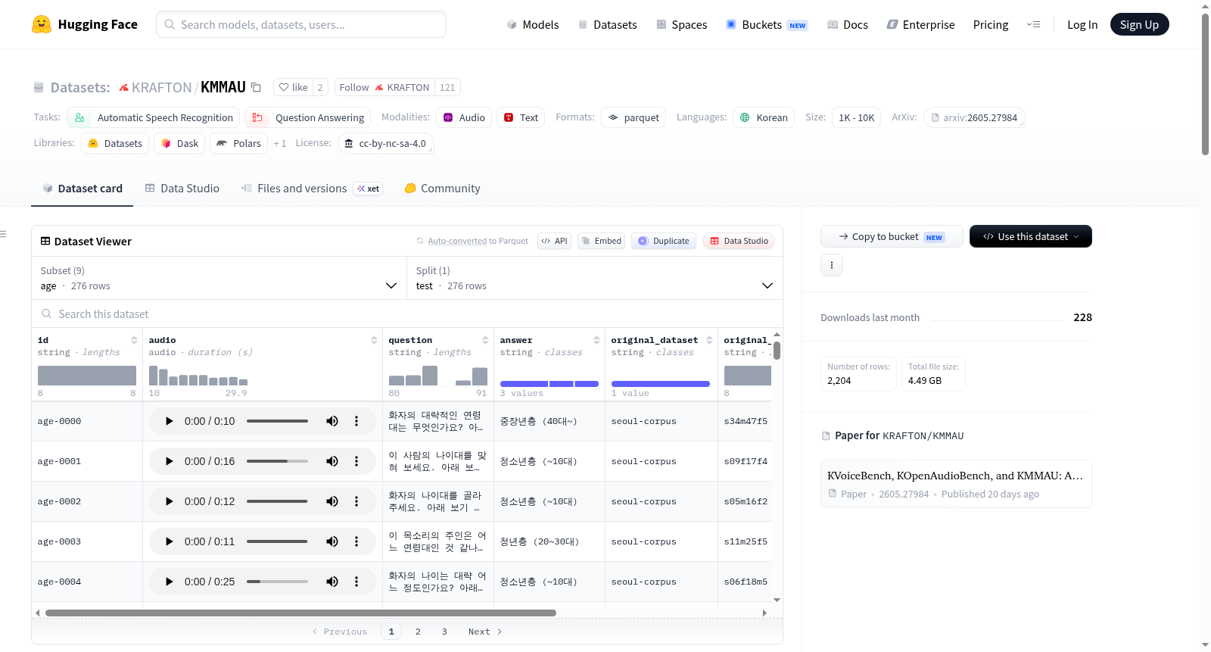Open Buckets in navigation
This screenshot has width=1211, height=652.
point(766,24)
